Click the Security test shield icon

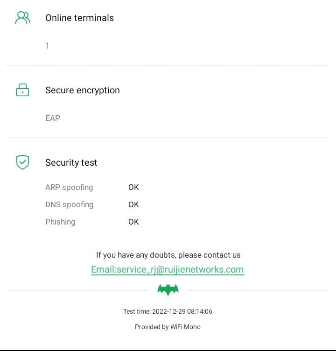[22, 162]
